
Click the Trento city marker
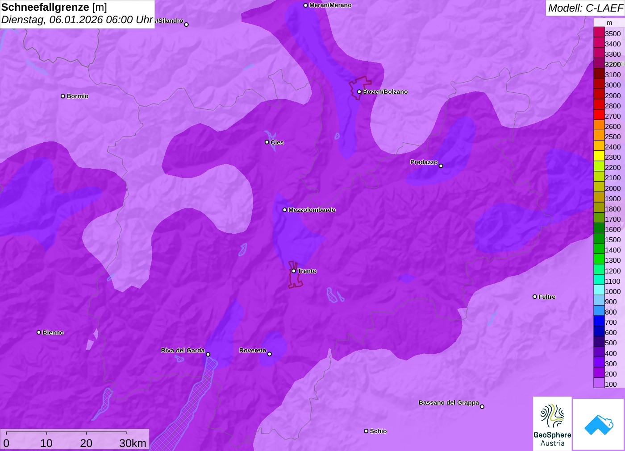[294, 271]
